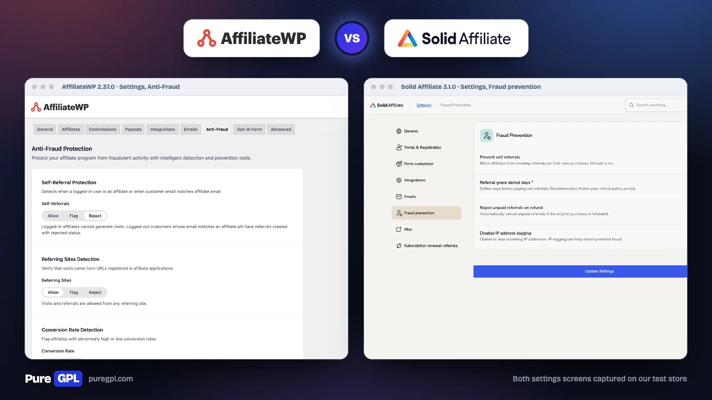
Task: Click the Emails envelope icon in the sidebar
Action: 399,196
